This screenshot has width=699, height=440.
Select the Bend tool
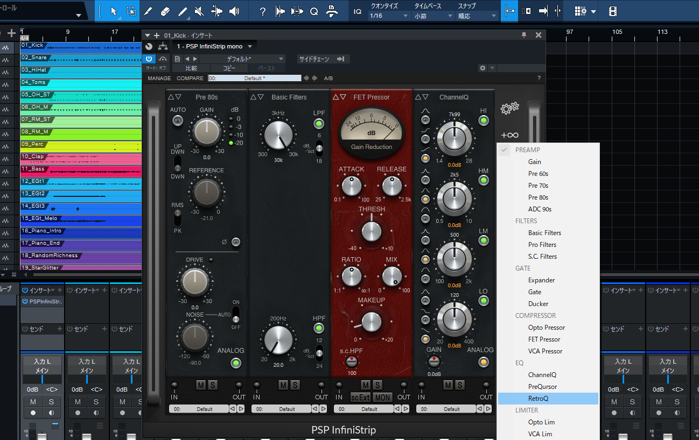coord(217,11)
